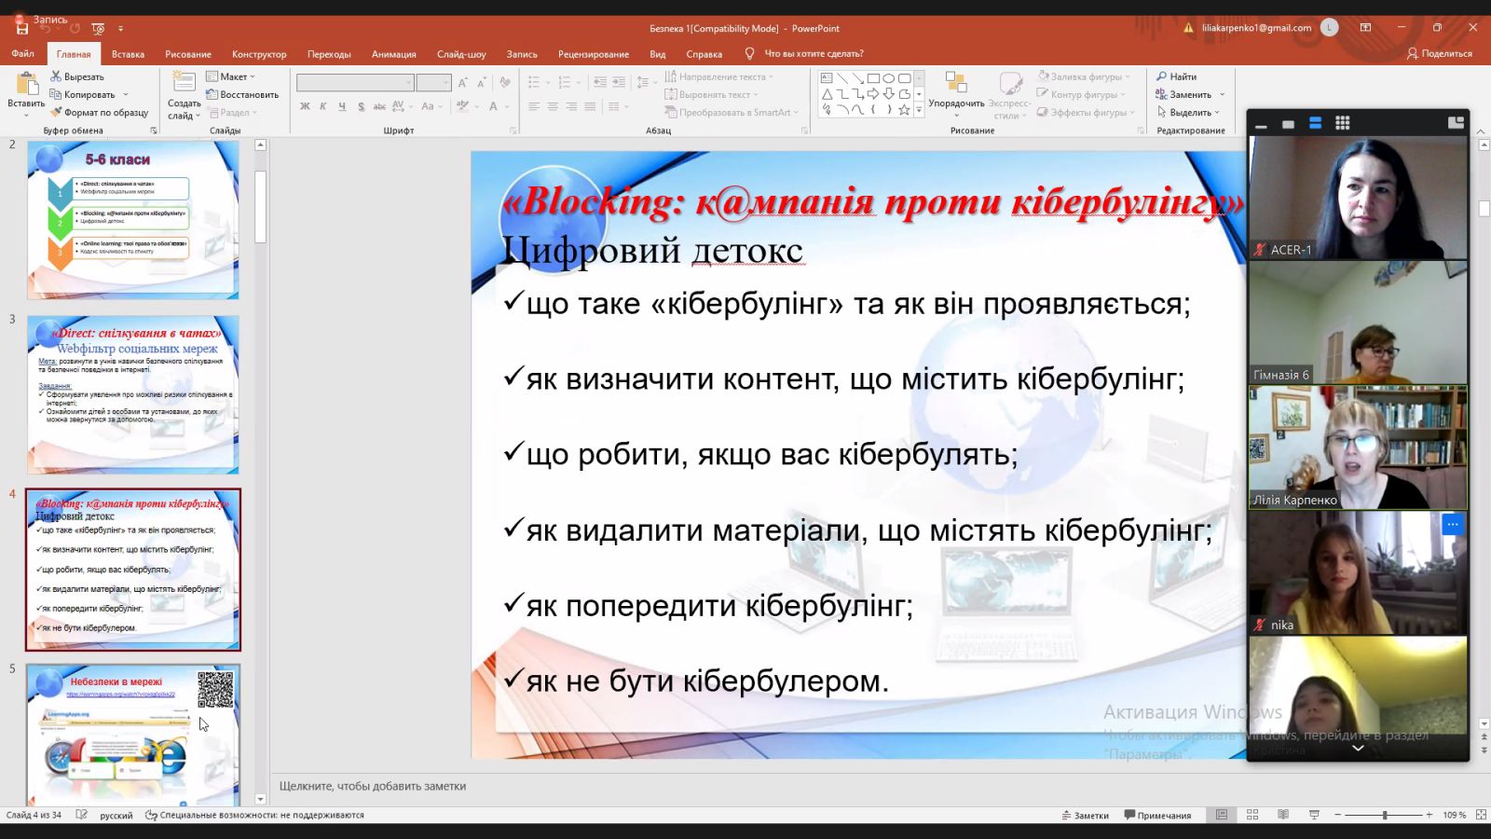Open the Arrange (Упорядочить) dropdown
1491x839 pixels.
pyautogui.click(x=956, y=103)
